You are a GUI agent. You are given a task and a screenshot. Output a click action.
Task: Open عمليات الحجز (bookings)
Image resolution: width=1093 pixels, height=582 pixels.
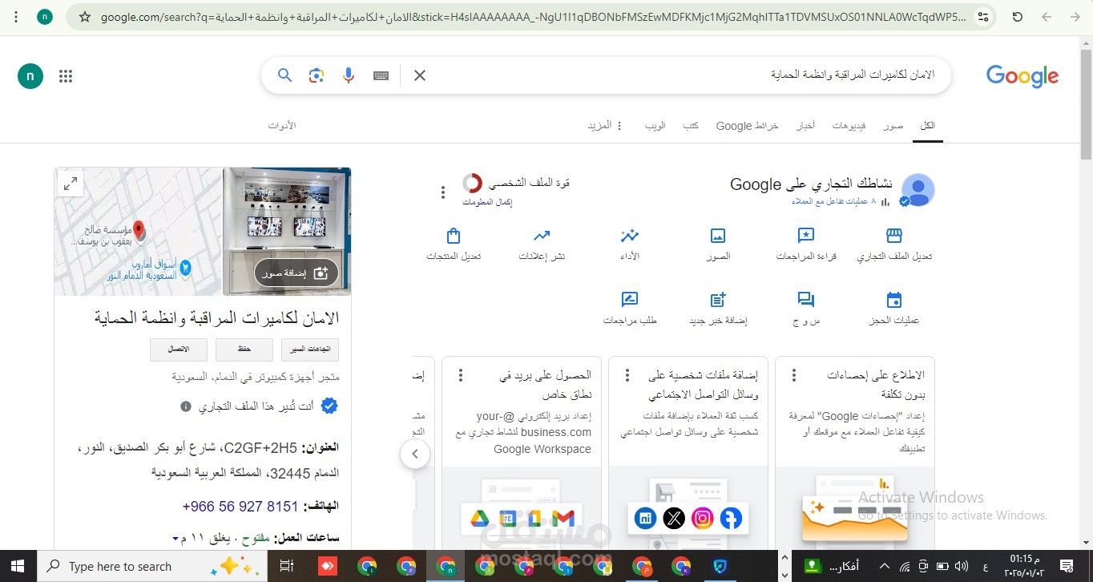click(x=894, y=309)
